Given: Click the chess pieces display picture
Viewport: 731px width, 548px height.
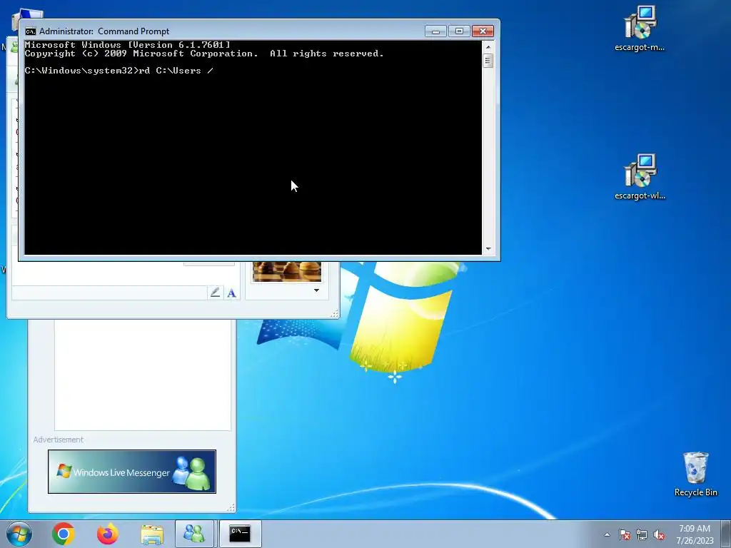Looking at the screenshot, I should [x=287, y=272].
